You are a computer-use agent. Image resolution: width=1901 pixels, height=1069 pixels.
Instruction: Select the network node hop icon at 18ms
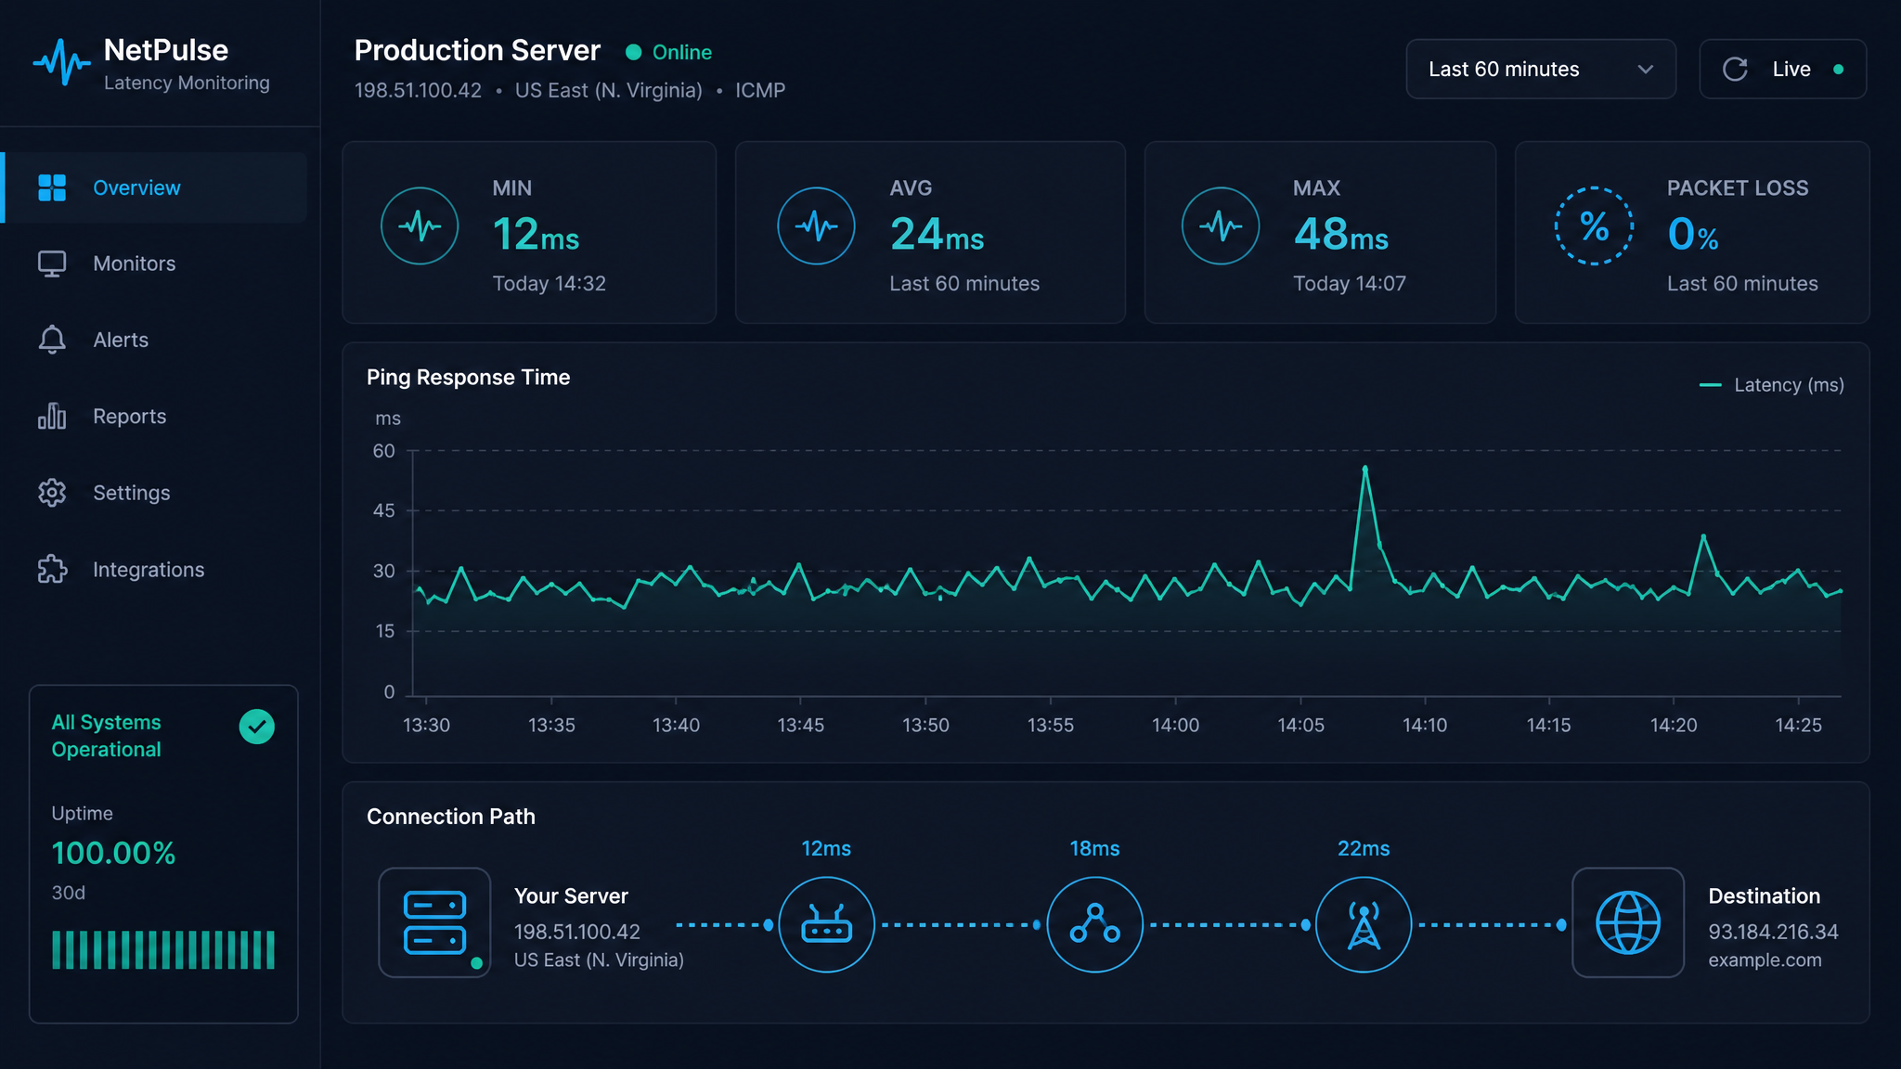[x=1094, y=924]
